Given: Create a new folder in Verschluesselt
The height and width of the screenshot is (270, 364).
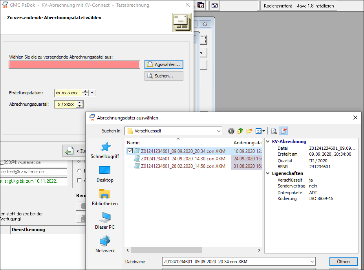Looking at the screenshot, I should [x=249, y=131].
